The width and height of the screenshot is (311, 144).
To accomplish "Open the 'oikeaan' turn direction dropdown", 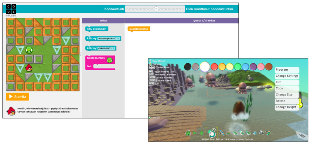I will pos(107,48).
